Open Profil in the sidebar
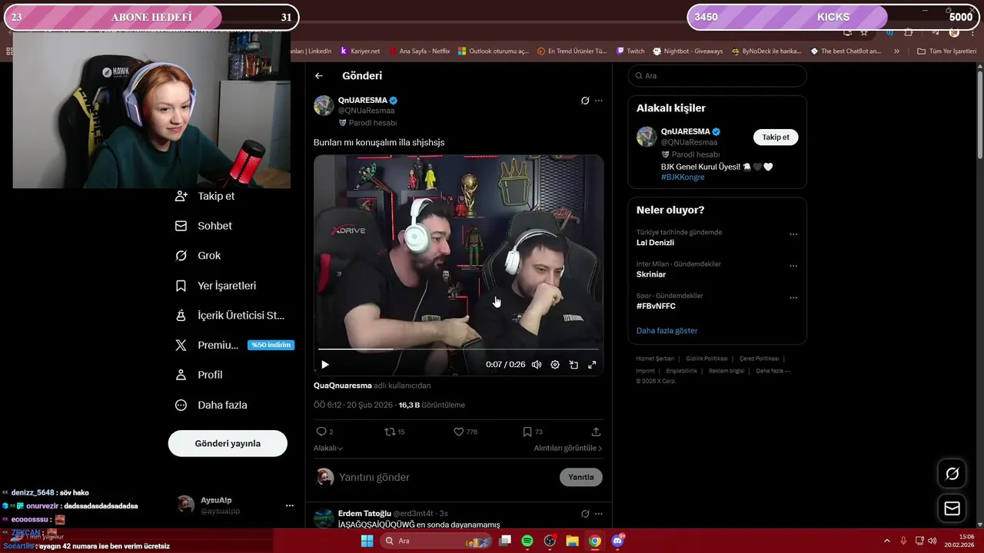This screenshot has width=984, height=553. (x=199, y=375)
